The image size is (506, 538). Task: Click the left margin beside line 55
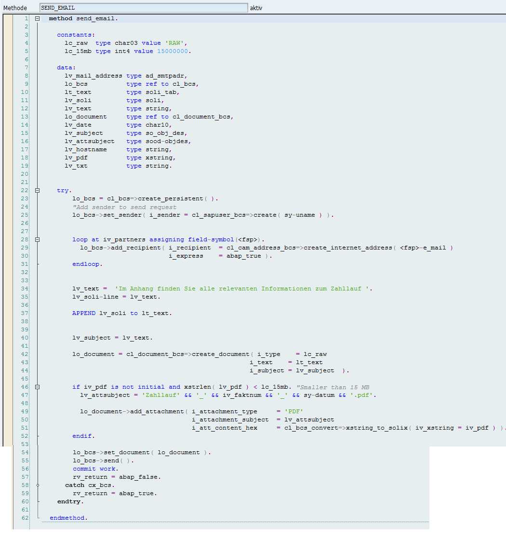click(x=8, y=460)
